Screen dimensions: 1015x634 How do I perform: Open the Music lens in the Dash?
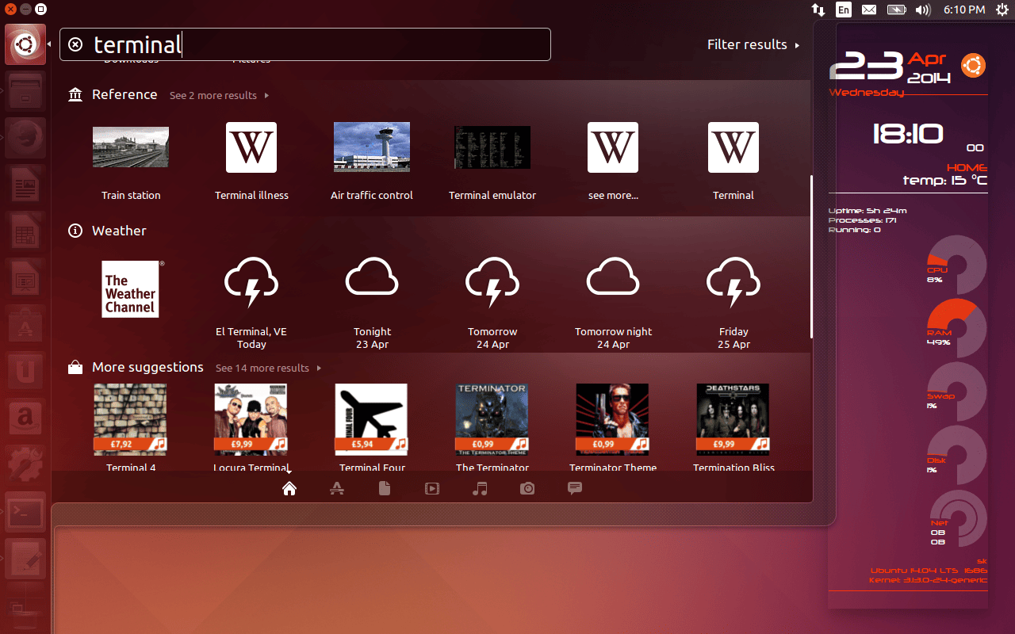pos(480,488)
